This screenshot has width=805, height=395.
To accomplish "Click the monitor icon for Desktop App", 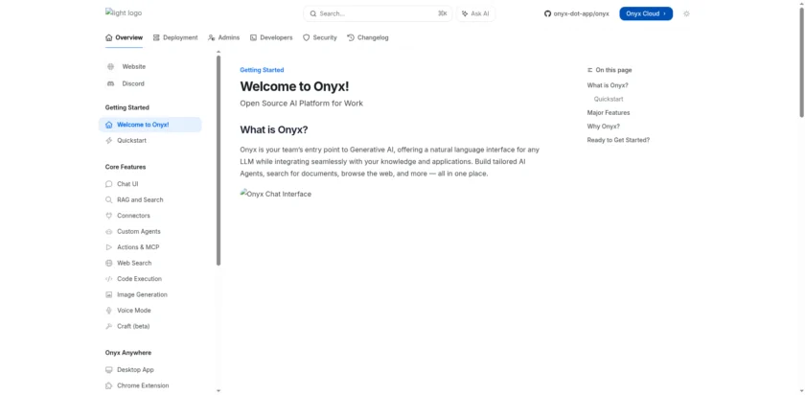I will 108,370.
